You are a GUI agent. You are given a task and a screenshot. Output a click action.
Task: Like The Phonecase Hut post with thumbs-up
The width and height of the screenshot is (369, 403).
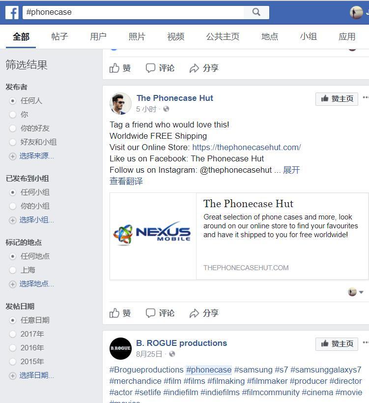pyautogui.click(x=120, y=313)
